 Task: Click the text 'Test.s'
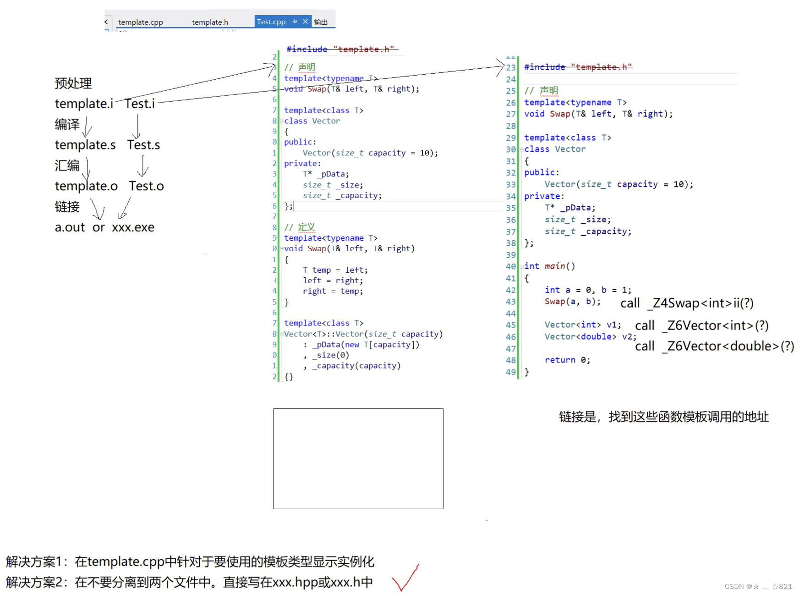pyautogui.click(x=143, y=145)
